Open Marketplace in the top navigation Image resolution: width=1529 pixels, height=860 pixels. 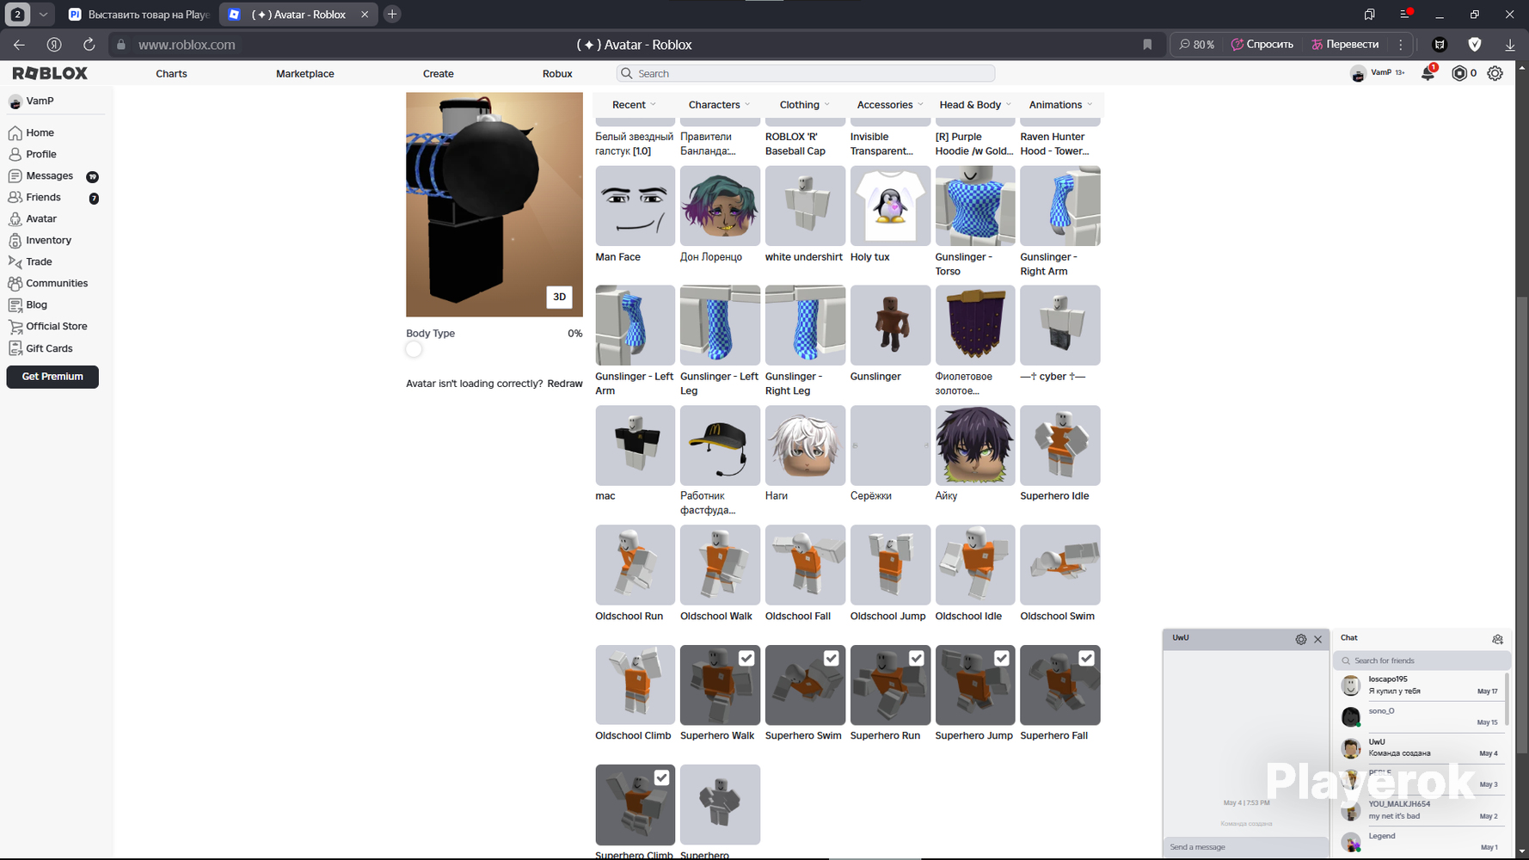point(305,74)
